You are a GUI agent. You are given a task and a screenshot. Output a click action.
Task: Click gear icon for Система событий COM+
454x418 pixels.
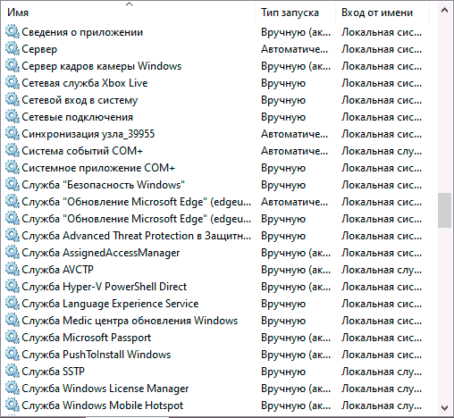13,151
